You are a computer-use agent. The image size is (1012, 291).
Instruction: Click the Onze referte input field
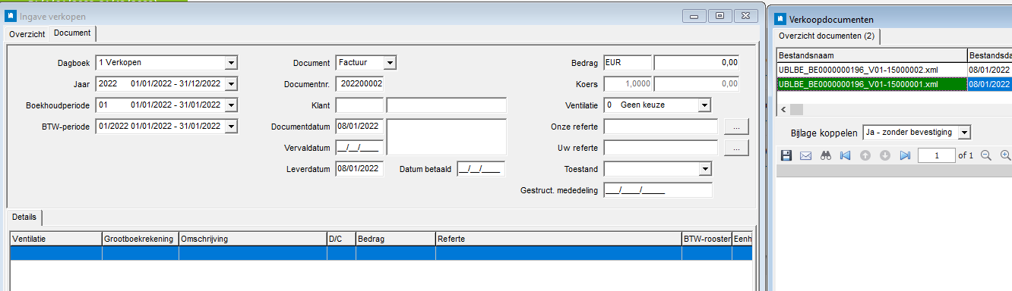(661, 126)
